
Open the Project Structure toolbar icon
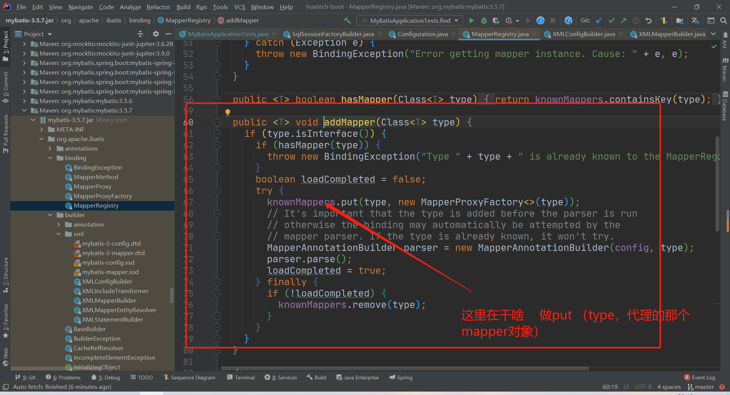click(x=679, y=21)
